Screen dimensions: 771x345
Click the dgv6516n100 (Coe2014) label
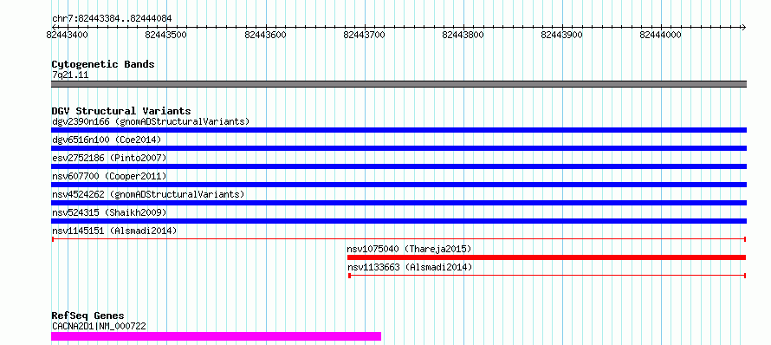(107, 140)
